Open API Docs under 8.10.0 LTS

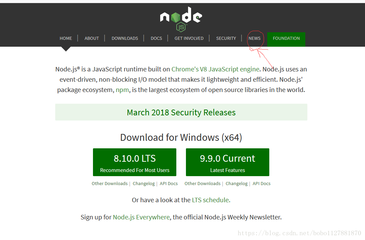(168, 184)
